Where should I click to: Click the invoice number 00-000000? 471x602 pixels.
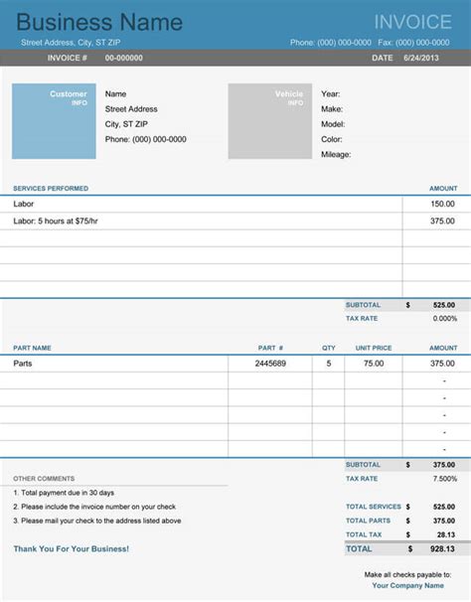coord(123,58)
